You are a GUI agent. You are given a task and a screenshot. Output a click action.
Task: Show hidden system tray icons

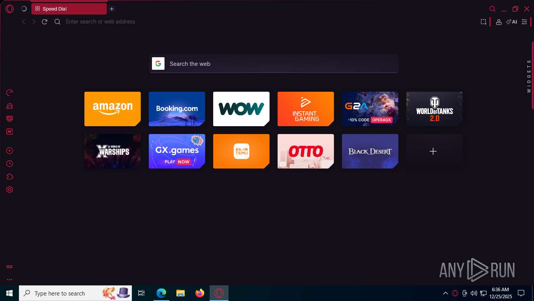446,293
